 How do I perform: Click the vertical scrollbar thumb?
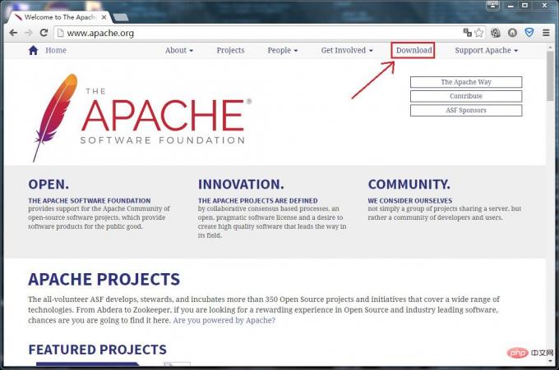point(550,75)
